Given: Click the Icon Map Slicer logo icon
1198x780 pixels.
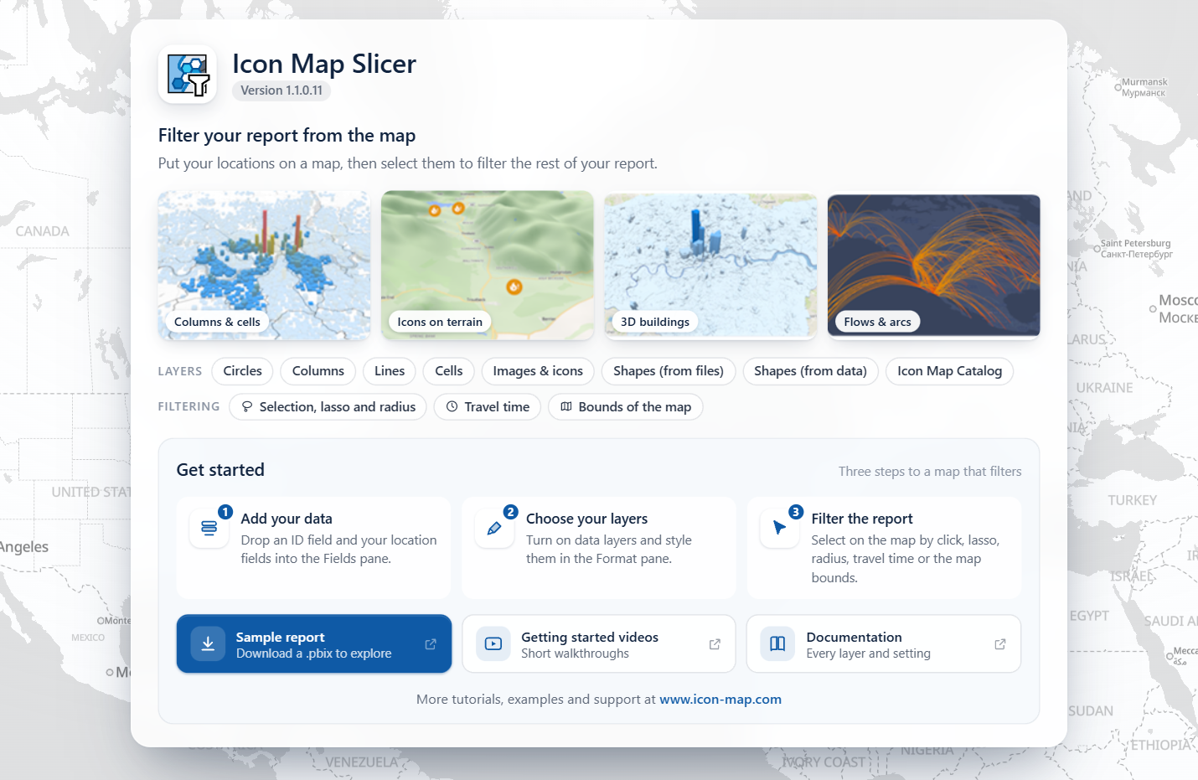Looking at the screenshot, I should (188, 75).
